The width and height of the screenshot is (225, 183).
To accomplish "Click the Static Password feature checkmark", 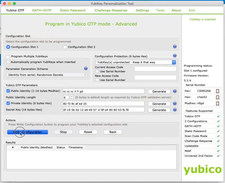I will [218, 131].
